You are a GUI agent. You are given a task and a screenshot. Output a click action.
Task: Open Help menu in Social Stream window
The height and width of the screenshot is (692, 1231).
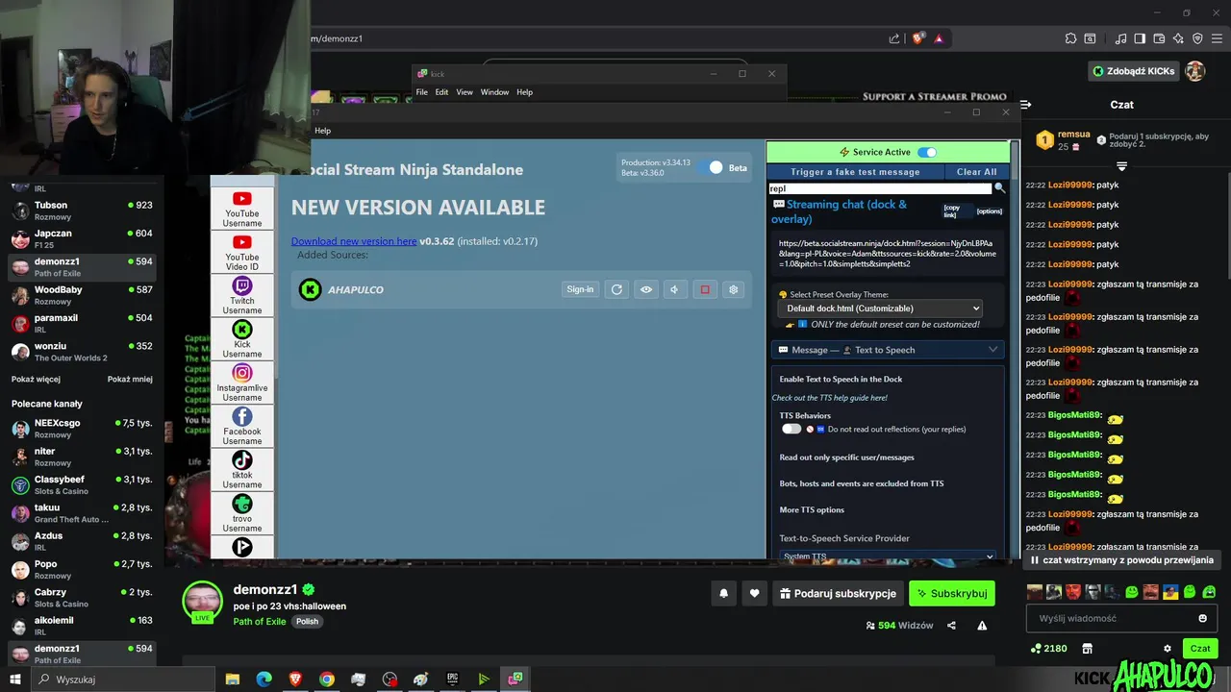[x=322, y=131]
